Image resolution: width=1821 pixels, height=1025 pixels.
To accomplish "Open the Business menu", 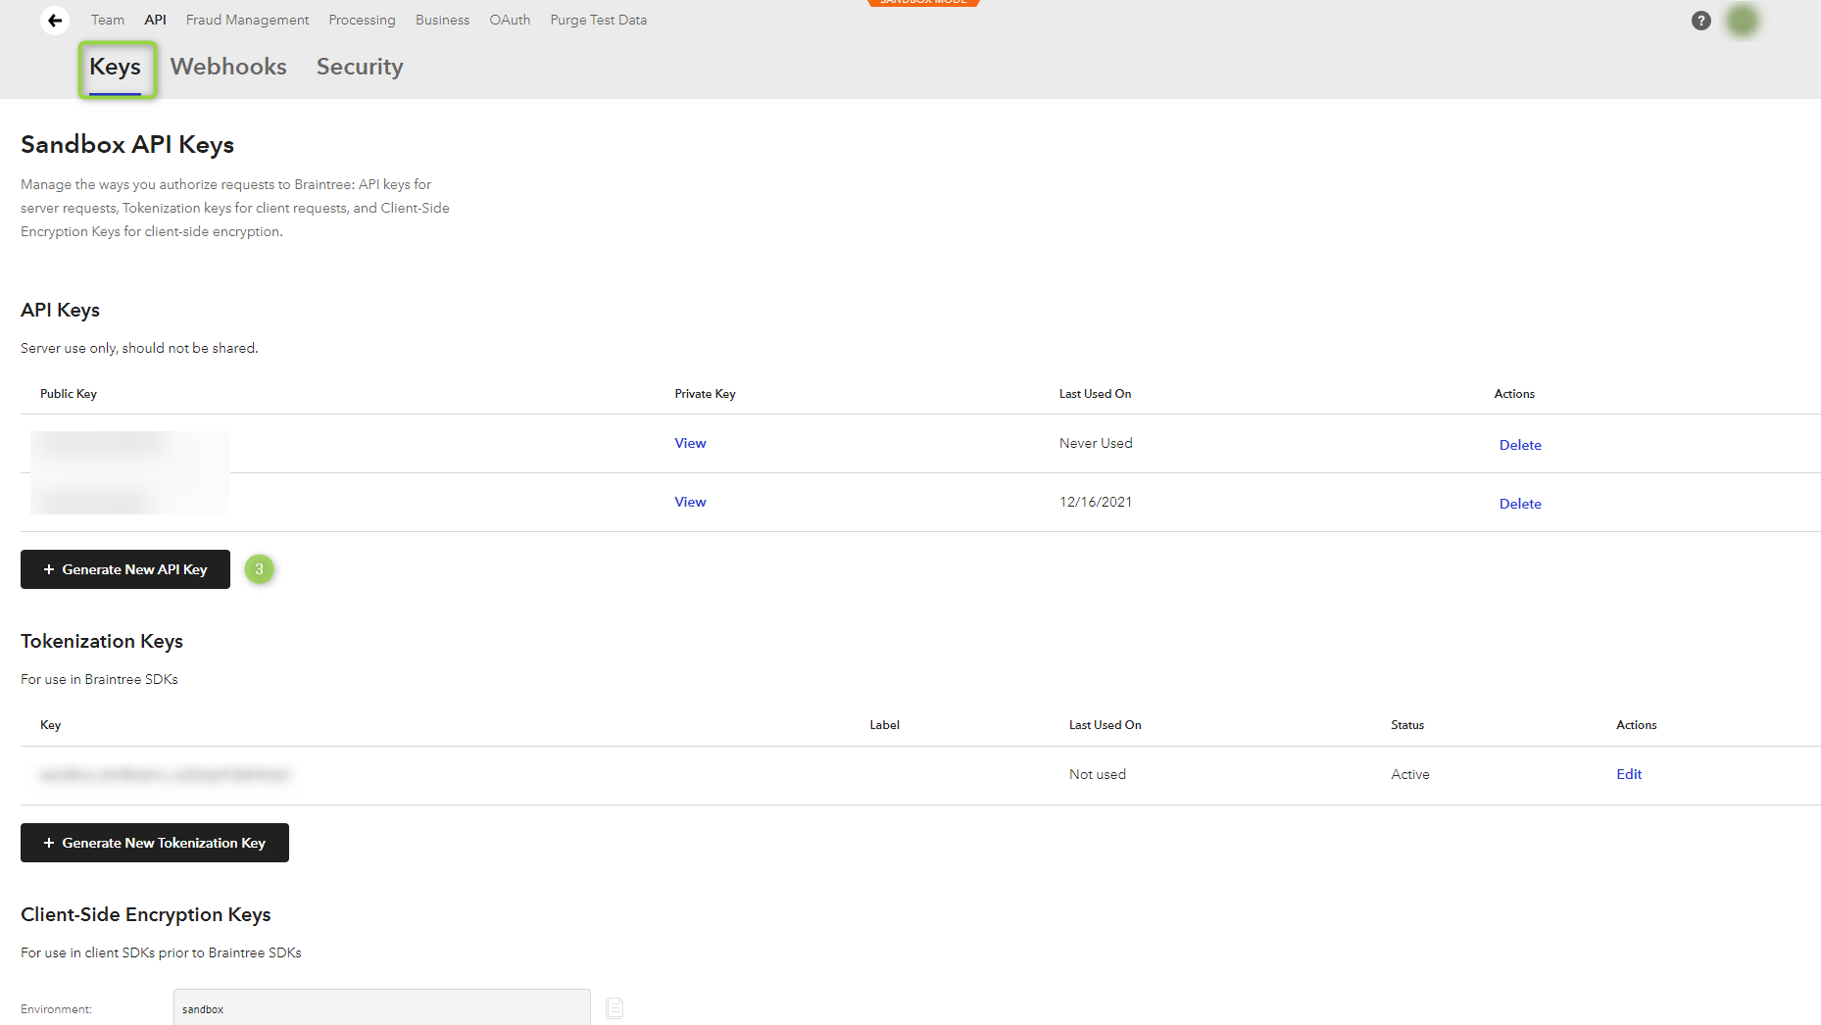I will (x=442, y=20).
